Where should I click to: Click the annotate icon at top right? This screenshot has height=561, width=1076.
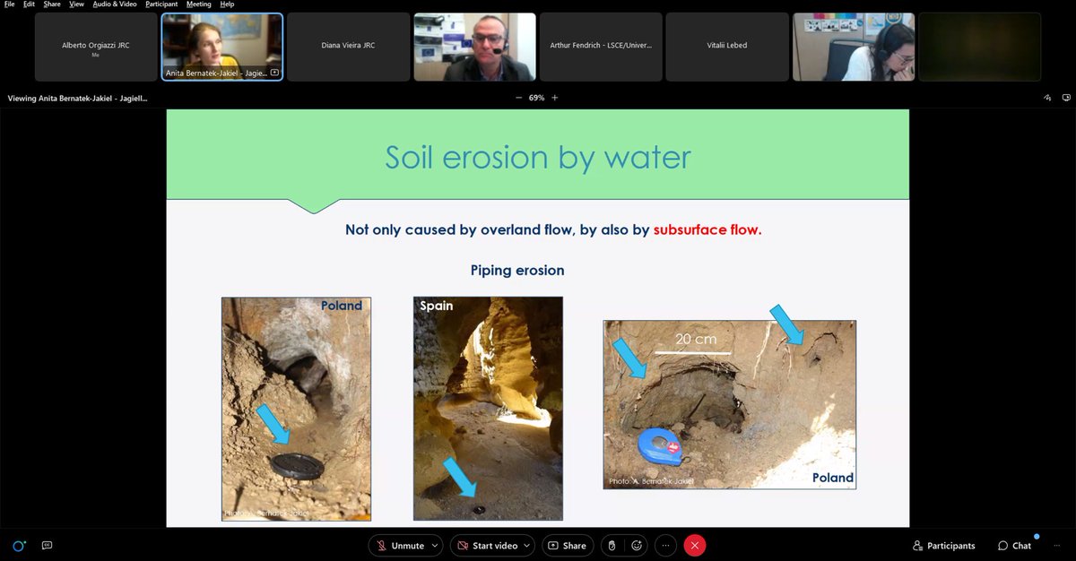tap(1046, 98)
